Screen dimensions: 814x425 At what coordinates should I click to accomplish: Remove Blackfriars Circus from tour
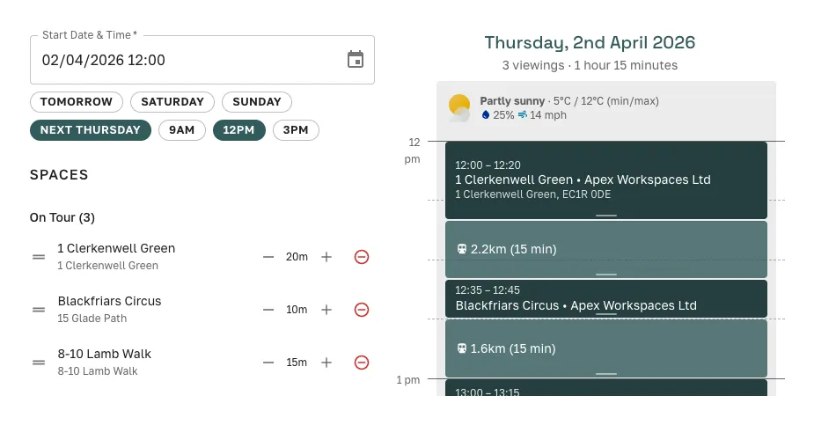(361, 310)
